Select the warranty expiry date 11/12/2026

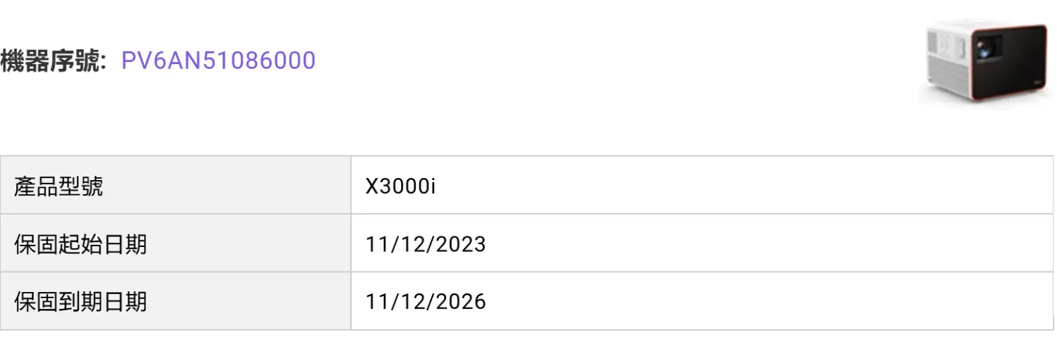coord(426,302)
